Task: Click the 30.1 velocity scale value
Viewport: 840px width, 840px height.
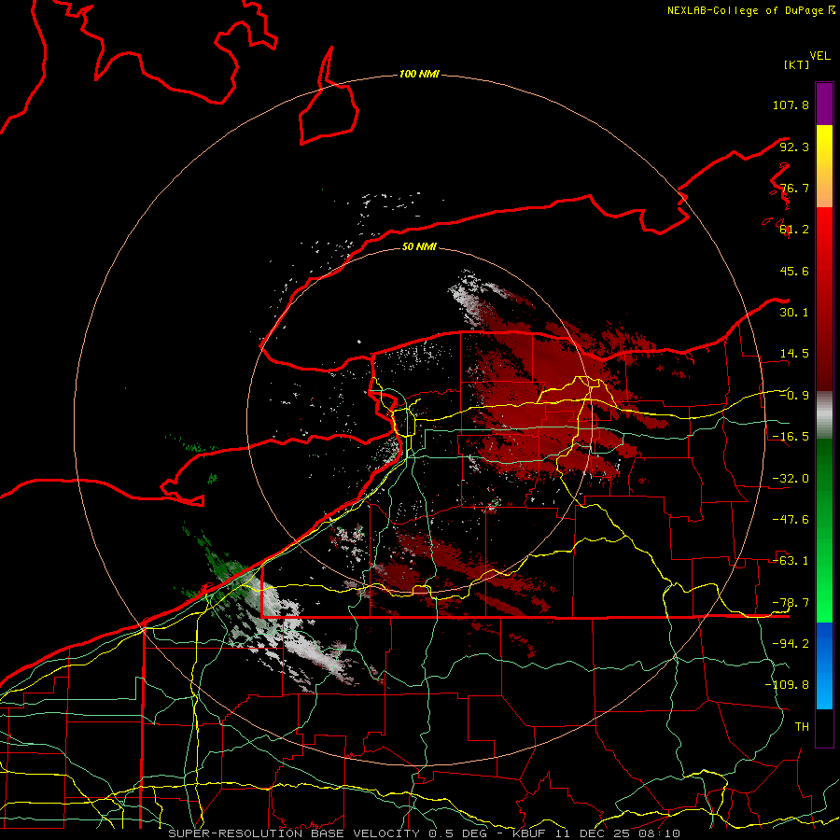Action: point(794,313)
